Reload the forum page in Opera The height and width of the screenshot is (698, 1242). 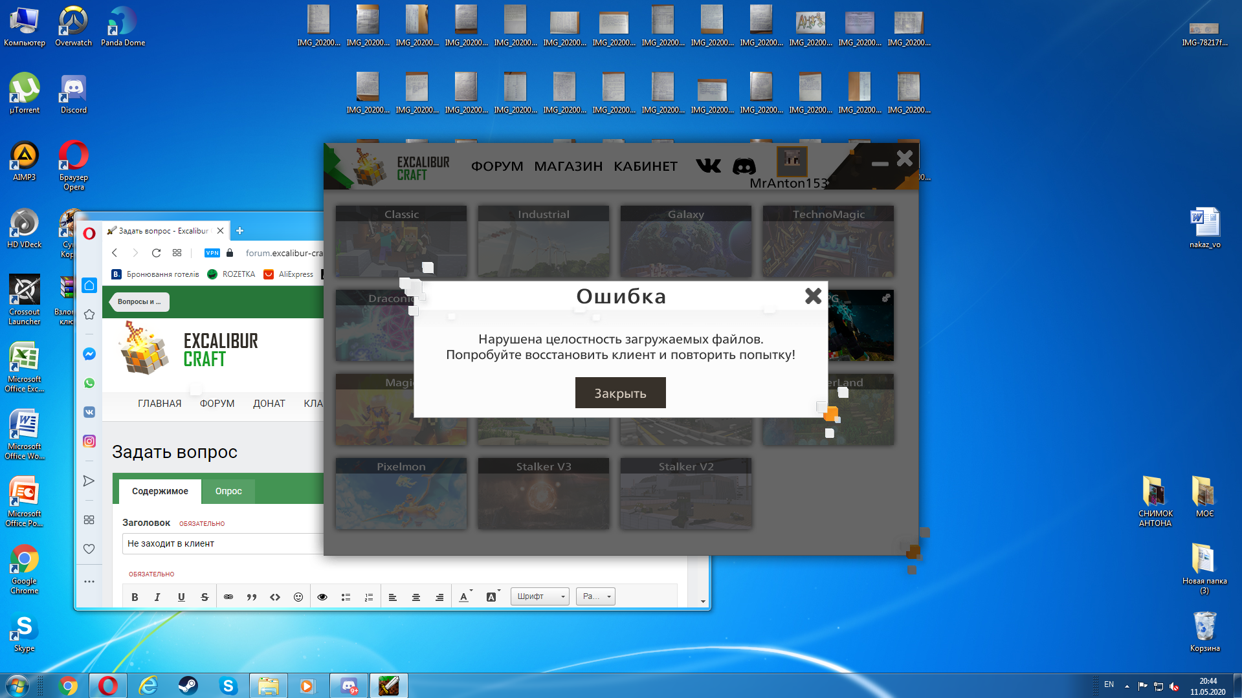click(x=156, y=253)
